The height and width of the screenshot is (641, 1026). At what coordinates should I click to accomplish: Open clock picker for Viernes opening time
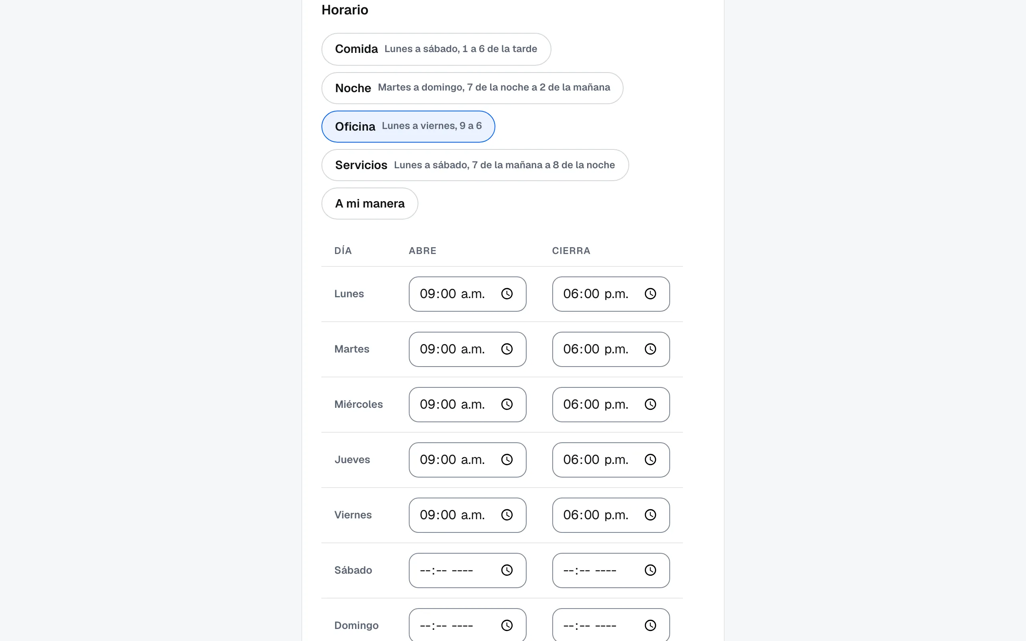pos(507,515)
